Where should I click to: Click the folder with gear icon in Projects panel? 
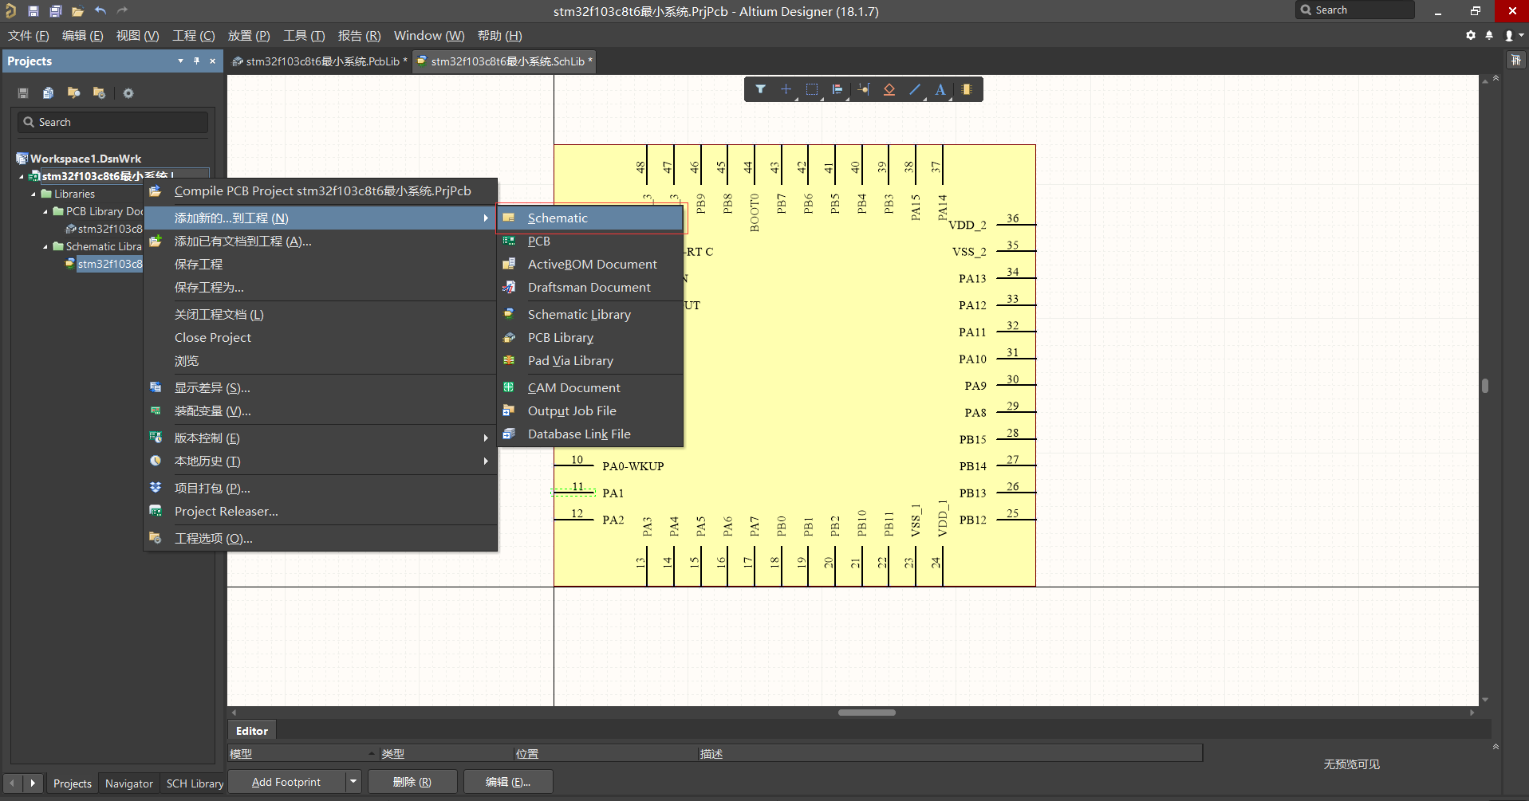[x=99, y=93]
